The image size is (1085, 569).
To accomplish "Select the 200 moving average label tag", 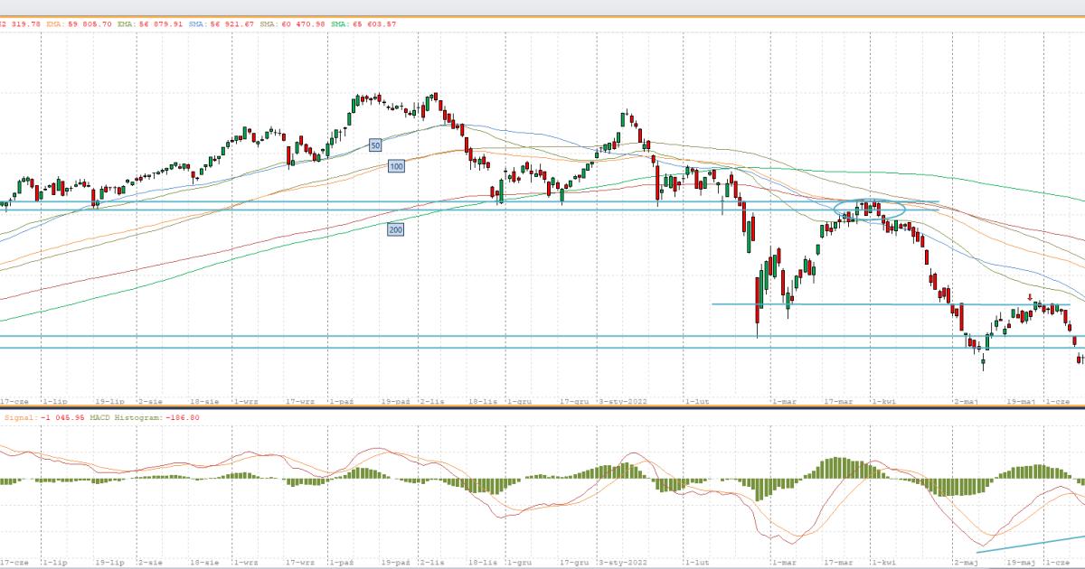I will coord(395,230).
